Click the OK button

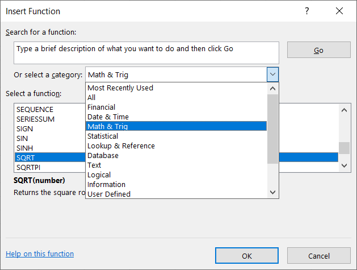tap(247, 256)
